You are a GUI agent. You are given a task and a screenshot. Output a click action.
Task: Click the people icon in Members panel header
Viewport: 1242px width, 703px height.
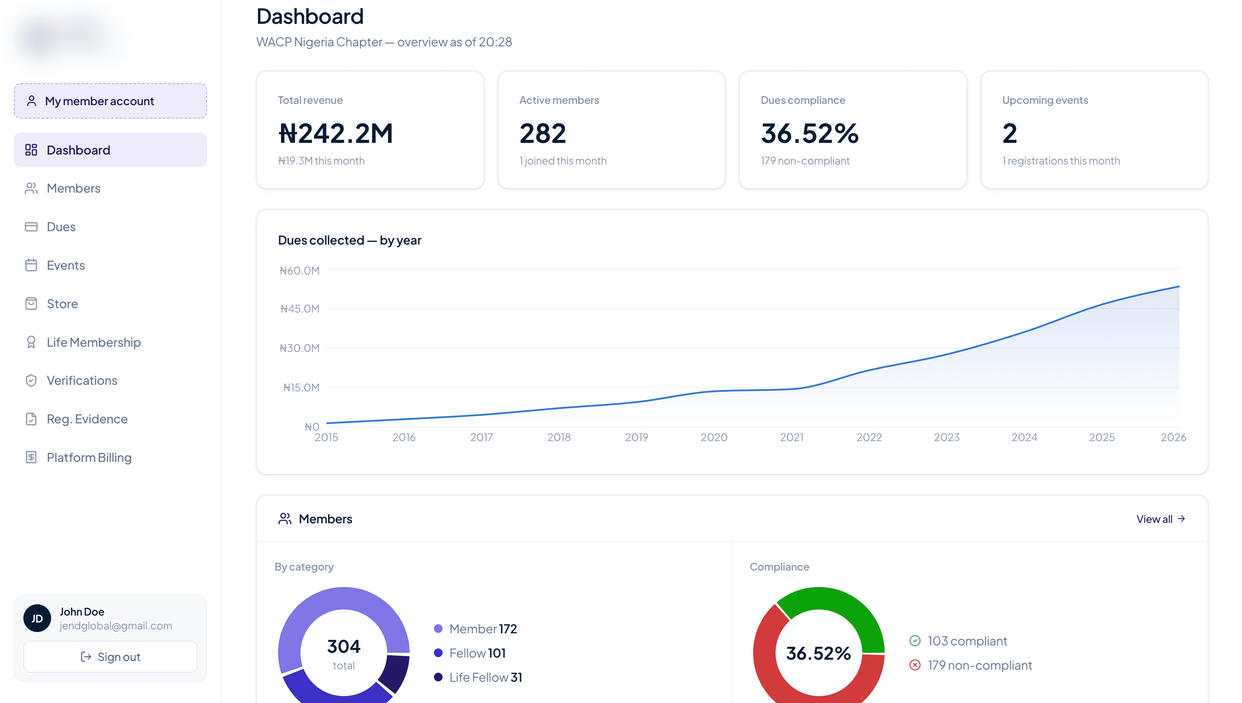(x=285, y=519)
